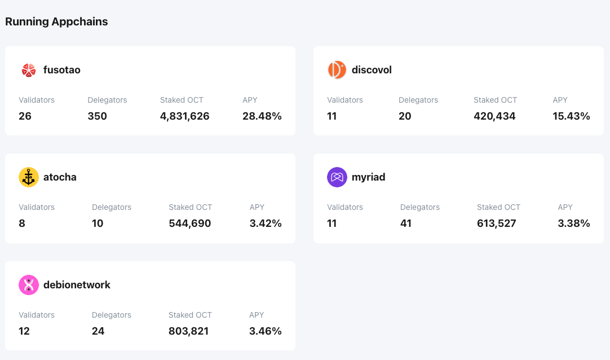Click the myriad purple logo icon

pyautogui.click(x=337, y=177)
